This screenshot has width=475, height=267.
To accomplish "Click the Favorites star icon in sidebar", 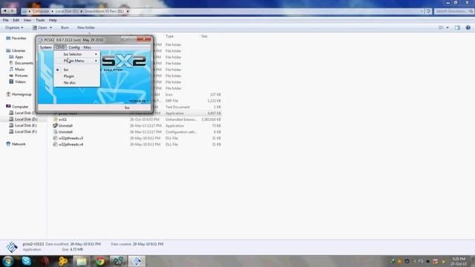I will tap(8, 38).
